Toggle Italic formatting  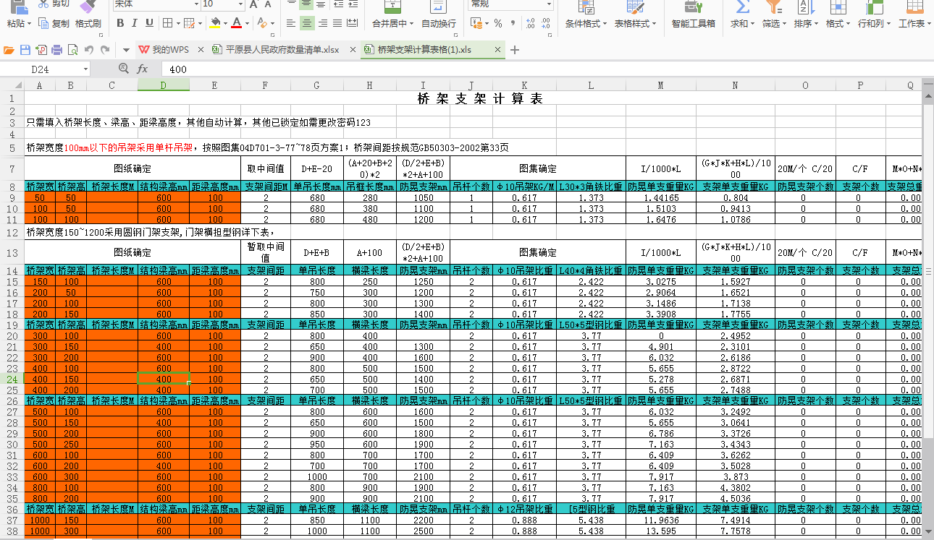coord(134,23)
